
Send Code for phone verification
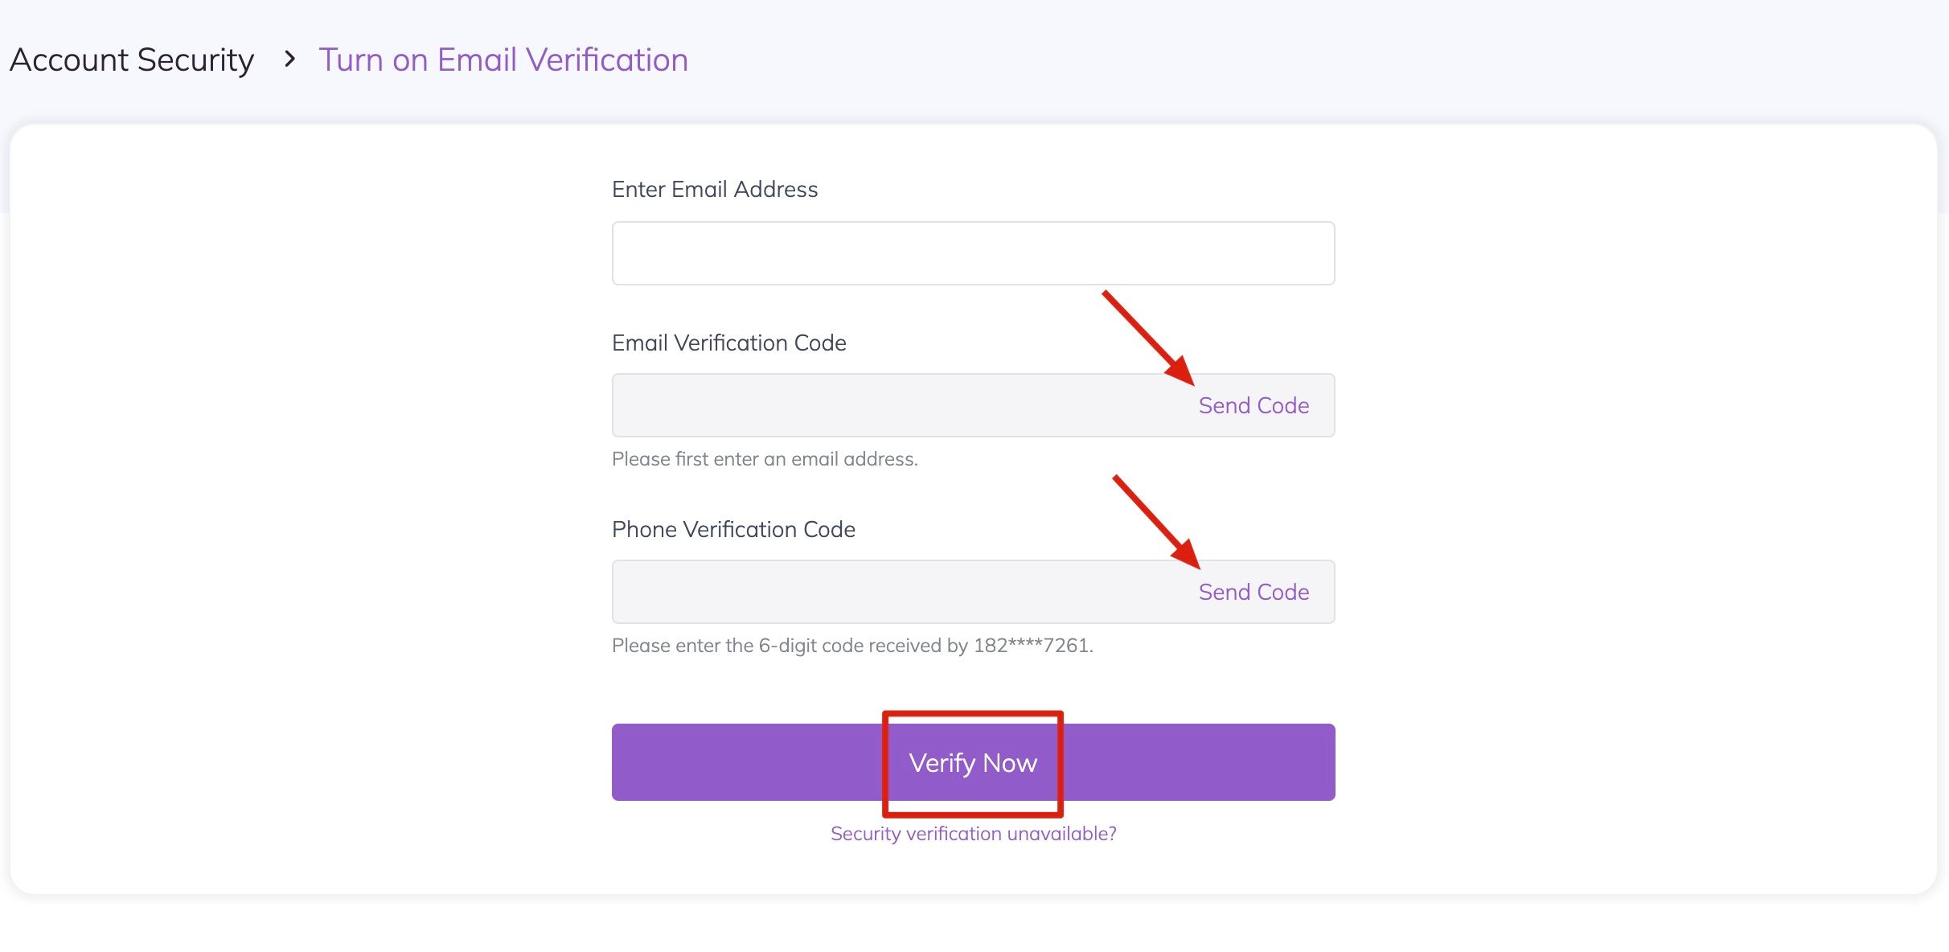click(1253, 592)
